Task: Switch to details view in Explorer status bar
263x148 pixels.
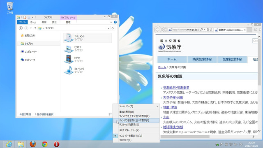Action: [x=110, y=114]
